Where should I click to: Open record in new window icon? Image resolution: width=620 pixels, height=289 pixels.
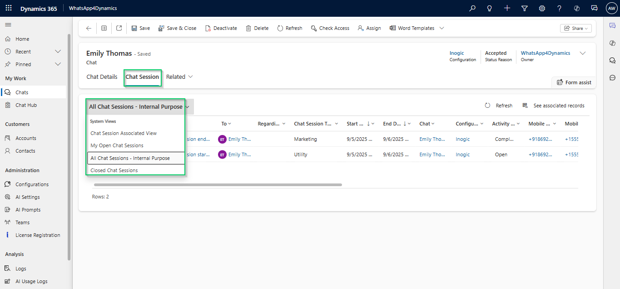pyautogui.click(x=119, y=28)
